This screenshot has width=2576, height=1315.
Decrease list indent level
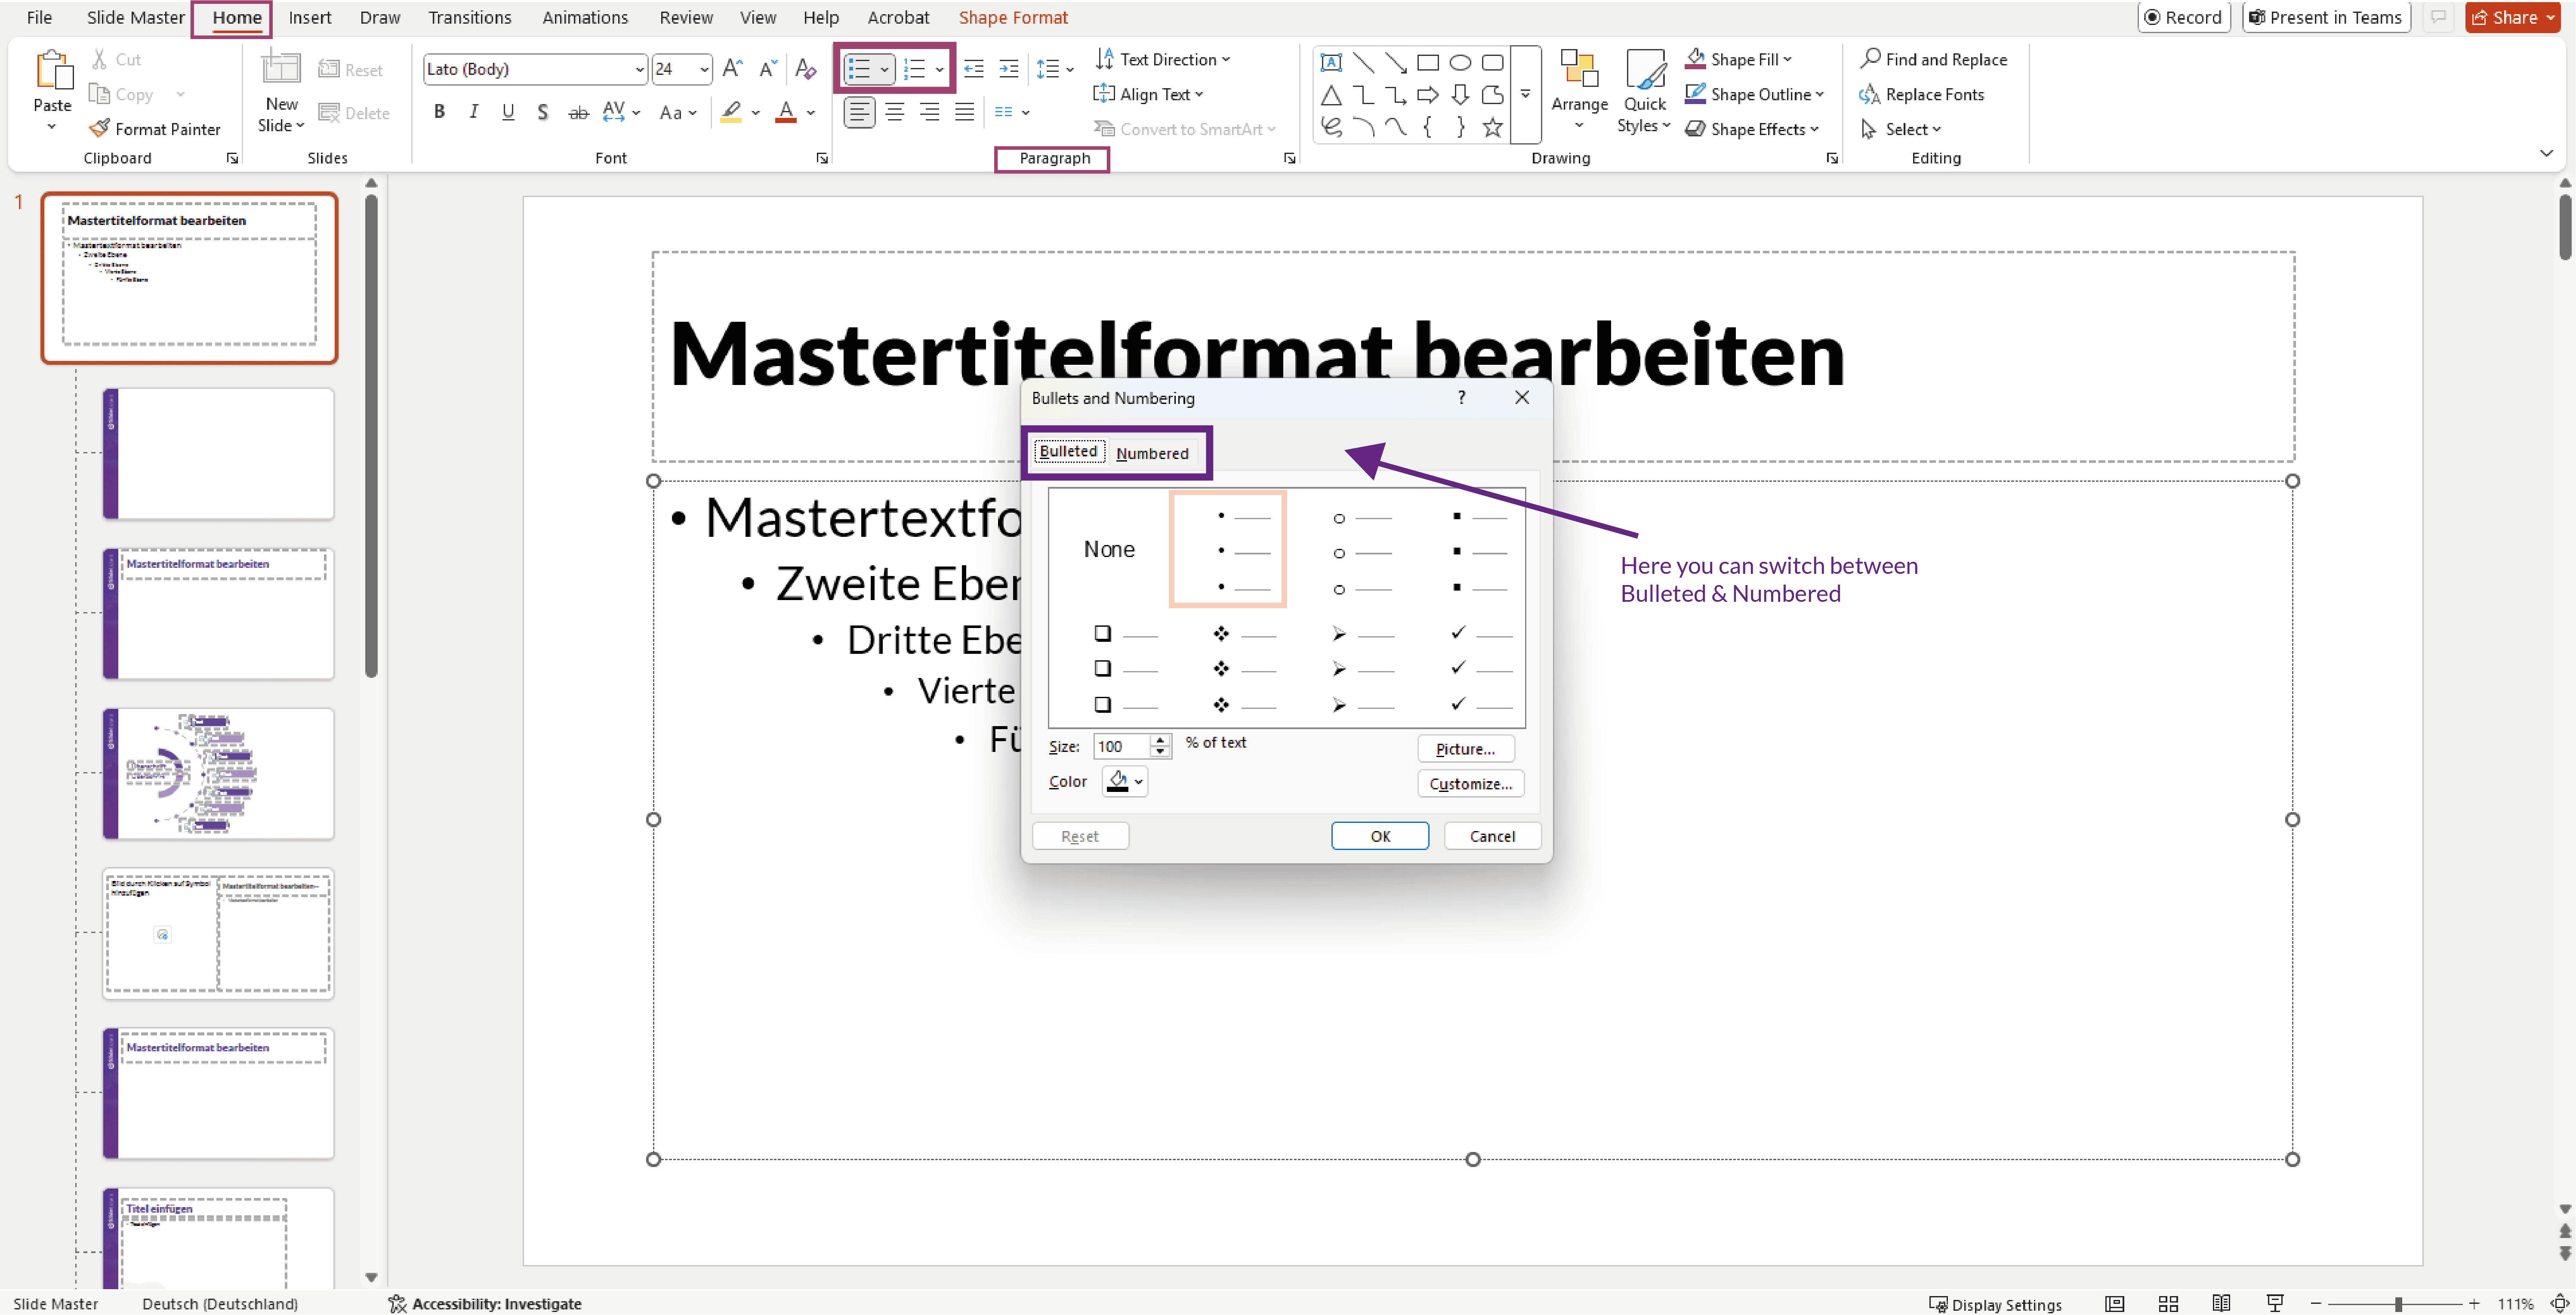coord(973,69)
